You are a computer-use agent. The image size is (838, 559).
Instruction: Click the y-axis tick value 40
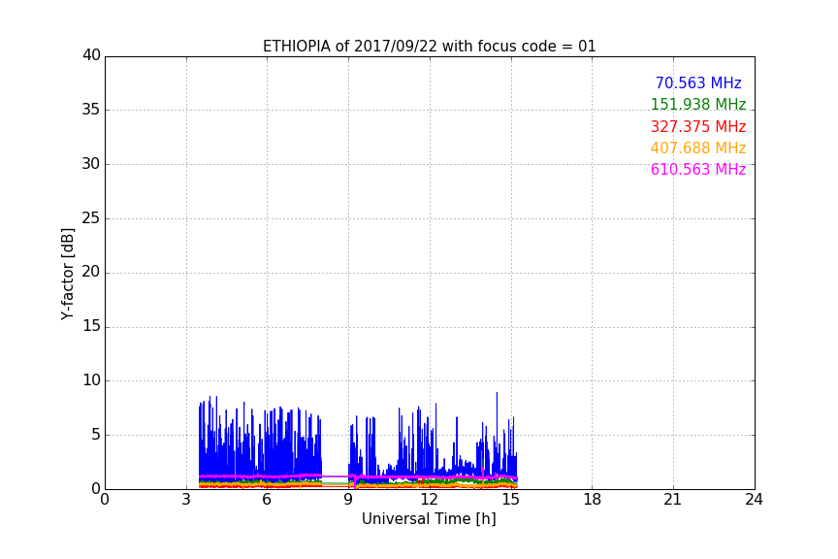(91, 55)
